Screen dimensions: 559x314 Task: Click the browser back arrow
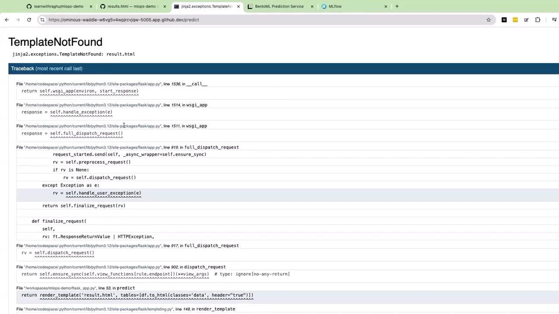coord(7,20)
